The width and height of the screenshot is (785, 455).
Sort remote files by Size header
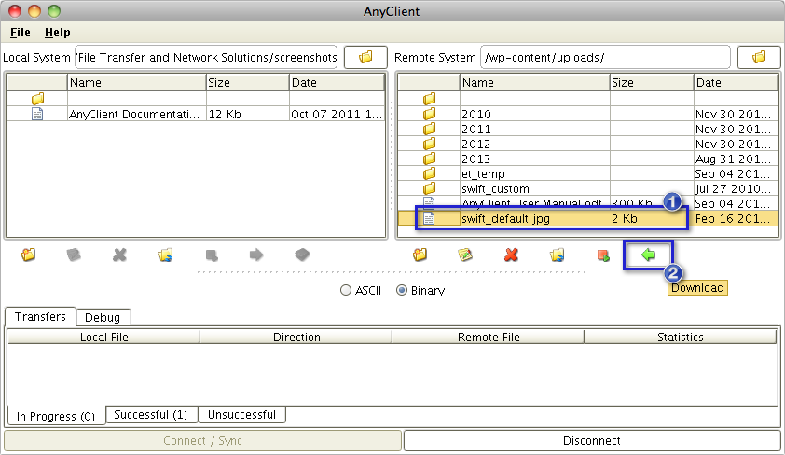point(652,83)
